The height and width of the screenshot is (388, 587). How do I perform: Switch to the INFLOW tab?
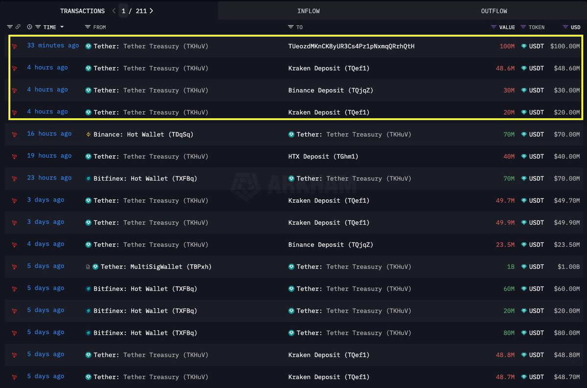[309, 11]
